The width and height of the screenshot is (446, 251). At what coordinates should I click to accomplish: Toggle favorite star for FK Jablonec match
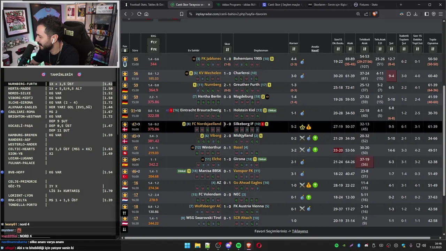(125, 59)
